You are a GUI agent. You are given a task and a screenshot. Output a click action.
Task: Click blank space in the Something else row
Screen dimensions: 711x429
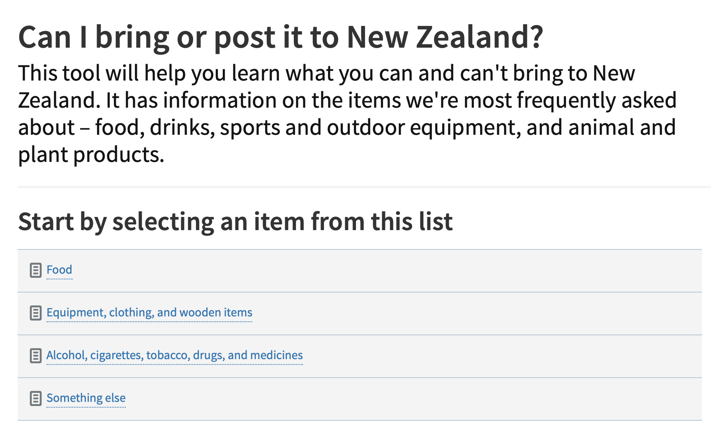pos(411,399)
